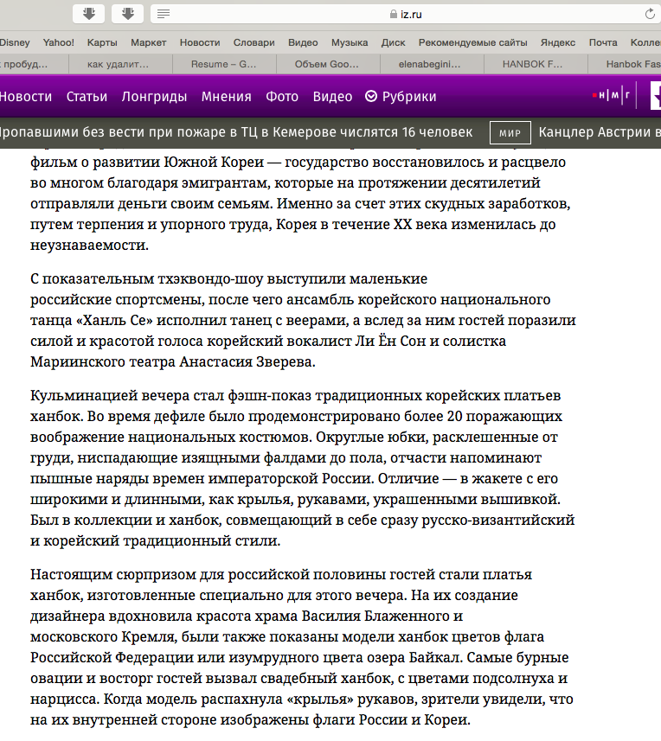Click the text 'С показательным тхэквондо-шоу'
Image resolution: width=661 pixels, height=741 pixels.
coord(147,278)
